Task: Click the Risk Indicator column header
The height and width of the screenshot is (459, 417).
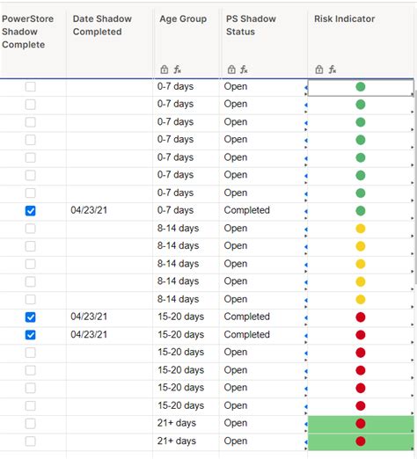Action: (345, 18)
